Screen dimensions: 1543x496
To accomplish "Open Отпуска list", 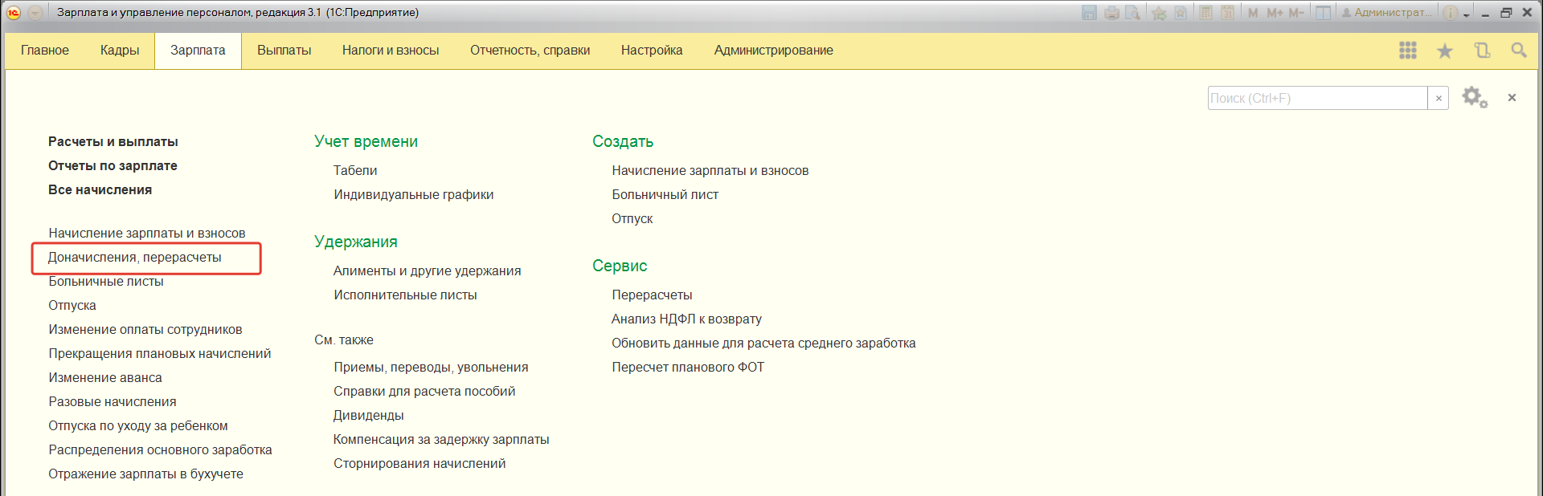I will [72, 305].
